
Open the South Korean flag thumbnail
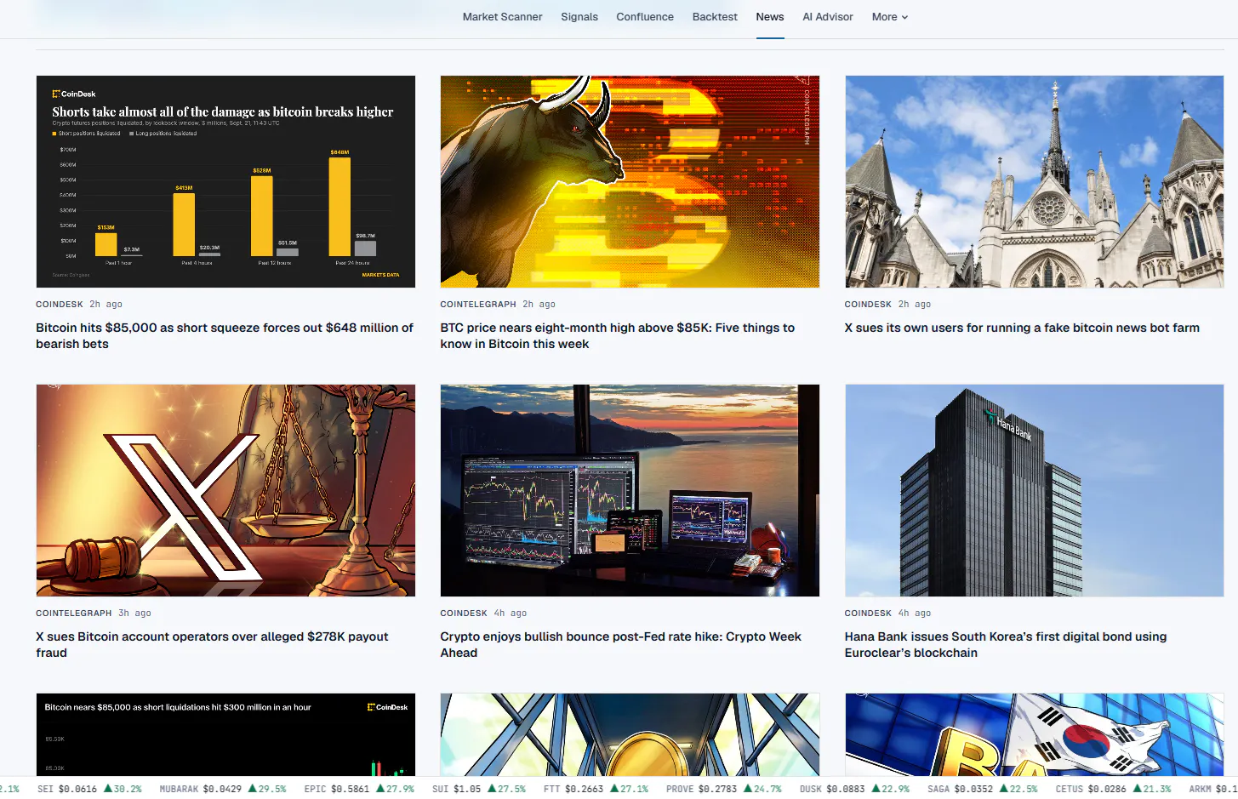pyautogui.click(x=1034, y=734)
